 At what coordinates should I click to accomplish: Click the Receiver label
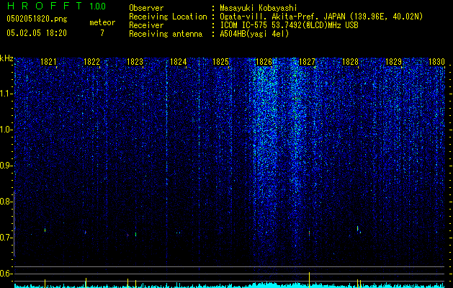point(146,25)
